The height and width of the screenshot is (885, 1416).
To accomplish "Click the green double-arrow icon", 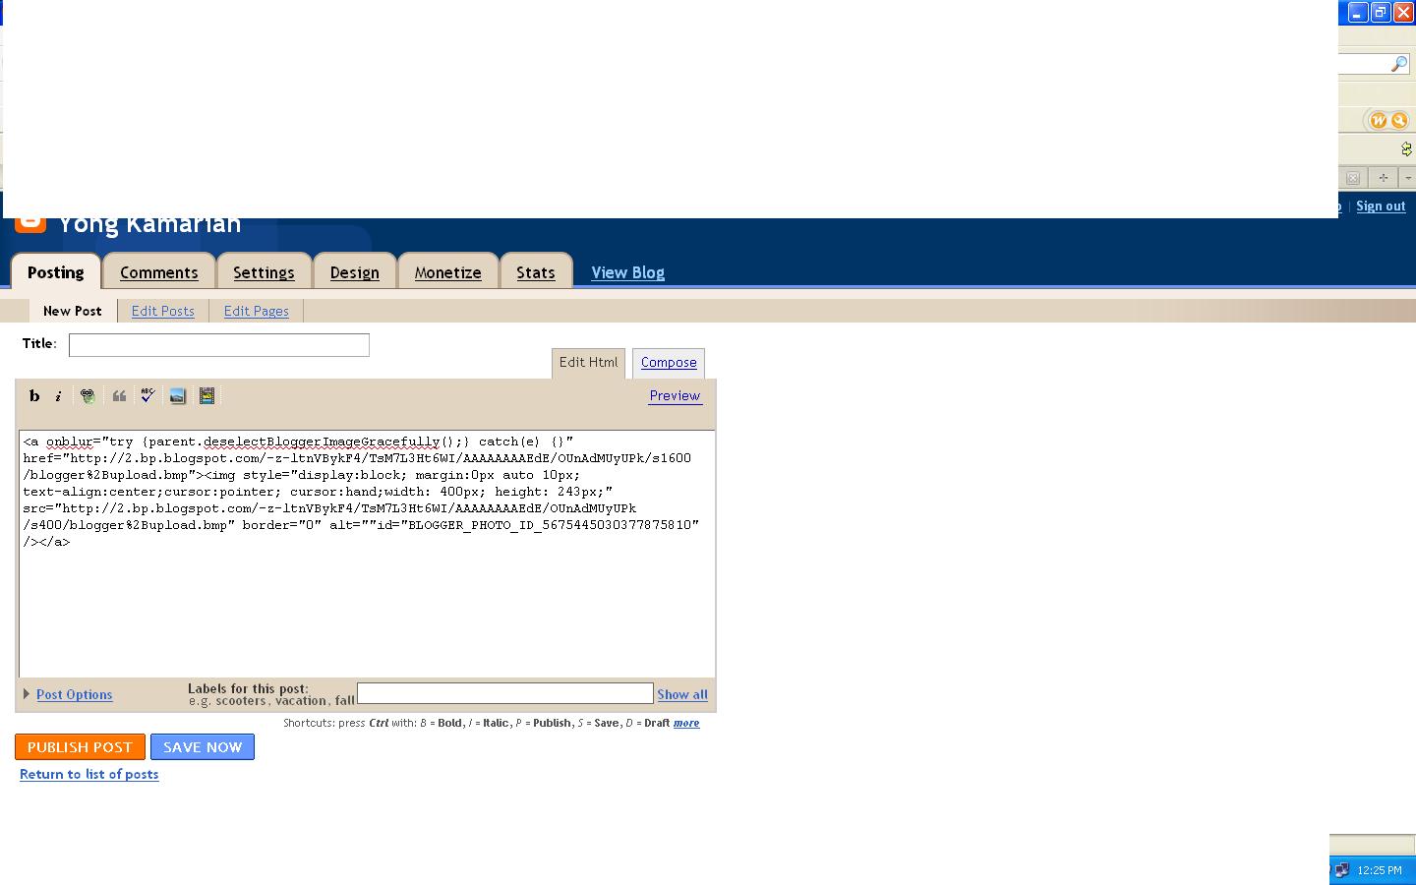I will click(1407, 149).
